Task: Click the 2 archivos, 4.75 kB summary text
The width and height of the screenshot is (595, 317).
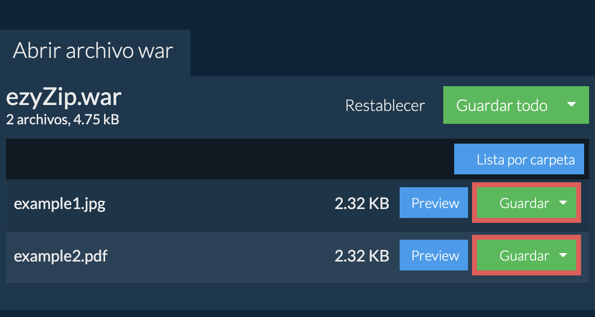Action: [62, 119]
